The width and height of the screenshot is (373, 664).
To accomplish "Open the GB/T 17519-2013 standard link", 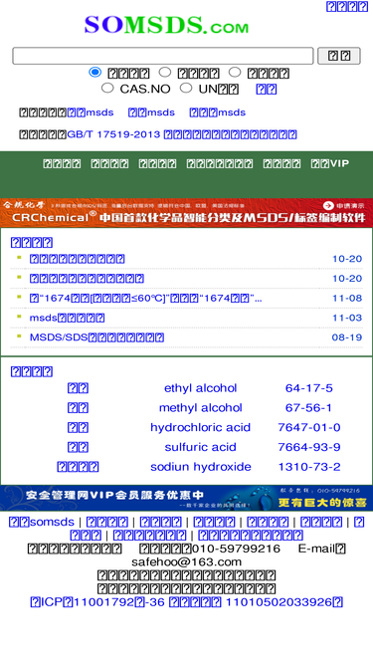I will [182, 134].
